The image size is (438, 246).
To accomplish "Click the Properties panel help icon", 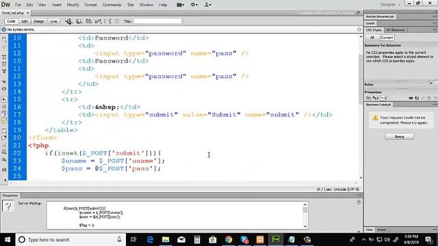I will tap(359, 202).
